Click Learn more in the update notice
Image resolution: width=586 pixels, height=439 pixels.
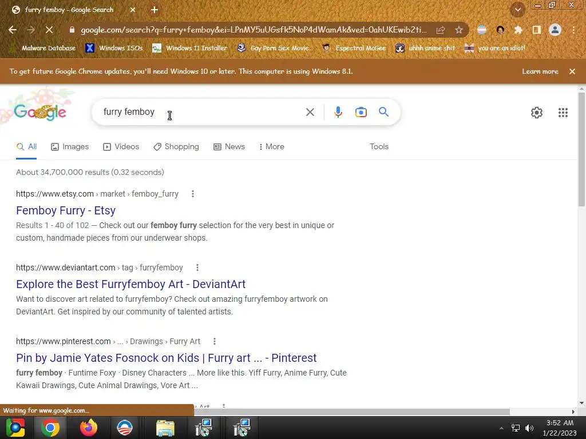click(x=540, y=71)
